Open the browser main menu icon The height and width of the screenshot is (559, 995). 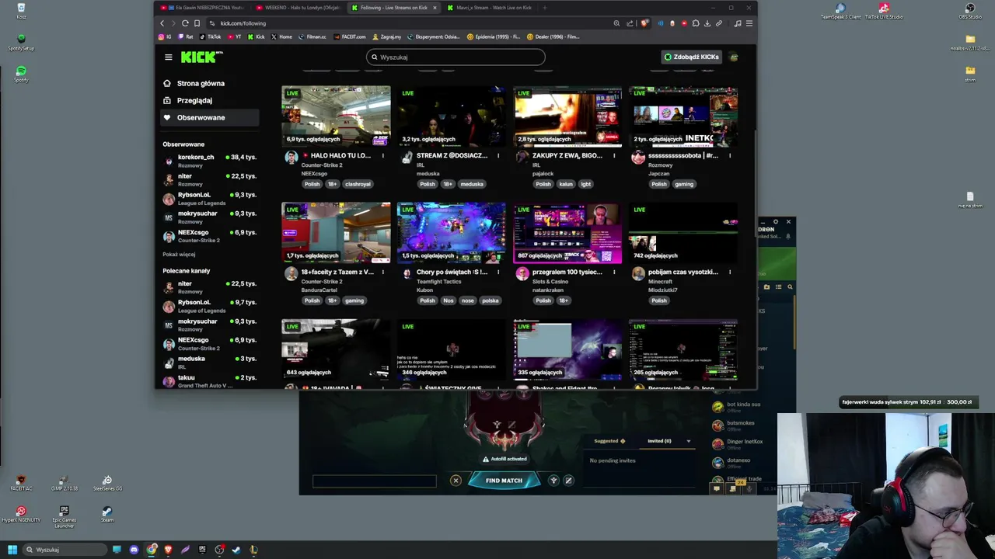coord(749,23)
